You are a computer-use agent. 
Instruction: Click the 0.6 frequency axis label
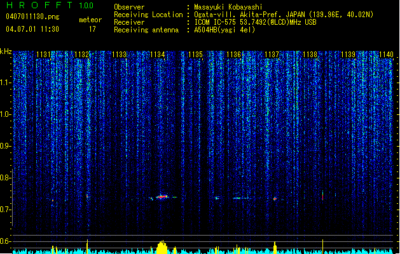[x=6, y=241]
